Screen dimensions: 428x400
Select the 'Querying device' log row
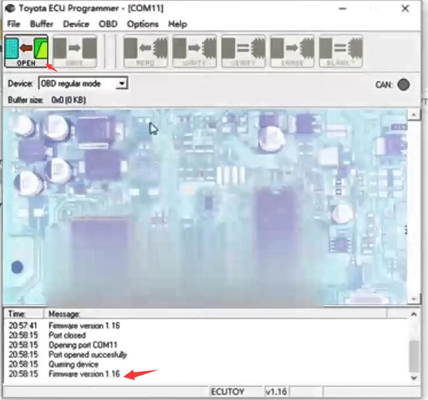(x=206, y=364)
